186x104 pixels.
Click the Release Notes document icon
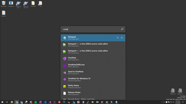pyautogui.click(x=65, y=93)
